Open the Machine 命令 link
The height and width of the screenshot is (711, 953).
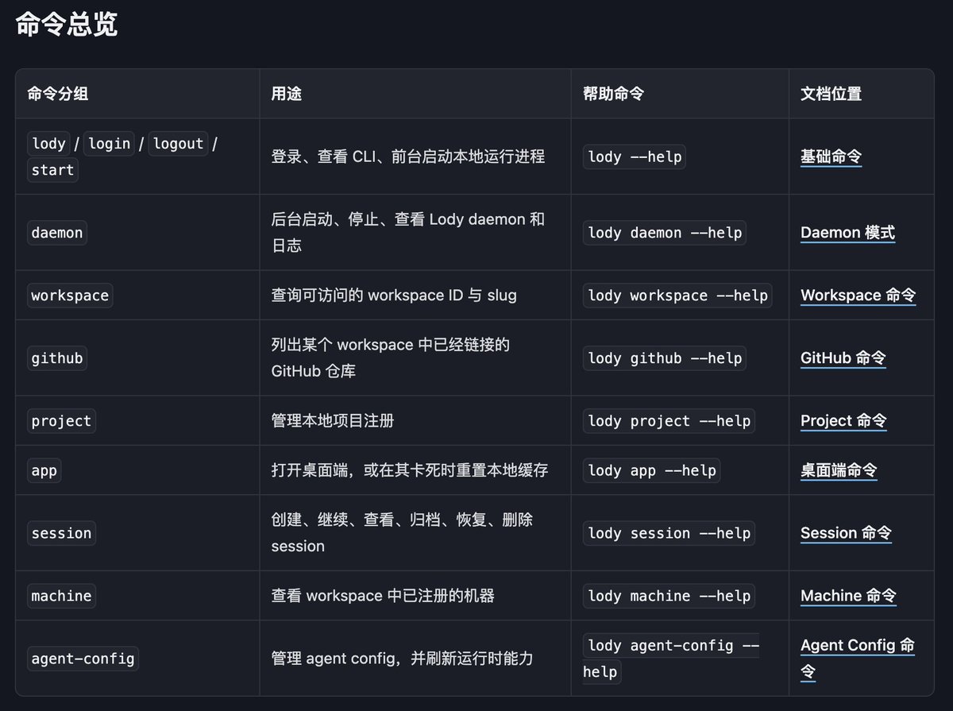pyautogui.click(x=848, y=596)
